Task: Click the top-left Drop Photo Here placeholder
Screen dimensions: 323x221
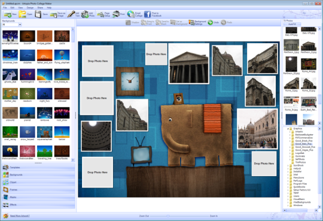Action: point(97,61)
